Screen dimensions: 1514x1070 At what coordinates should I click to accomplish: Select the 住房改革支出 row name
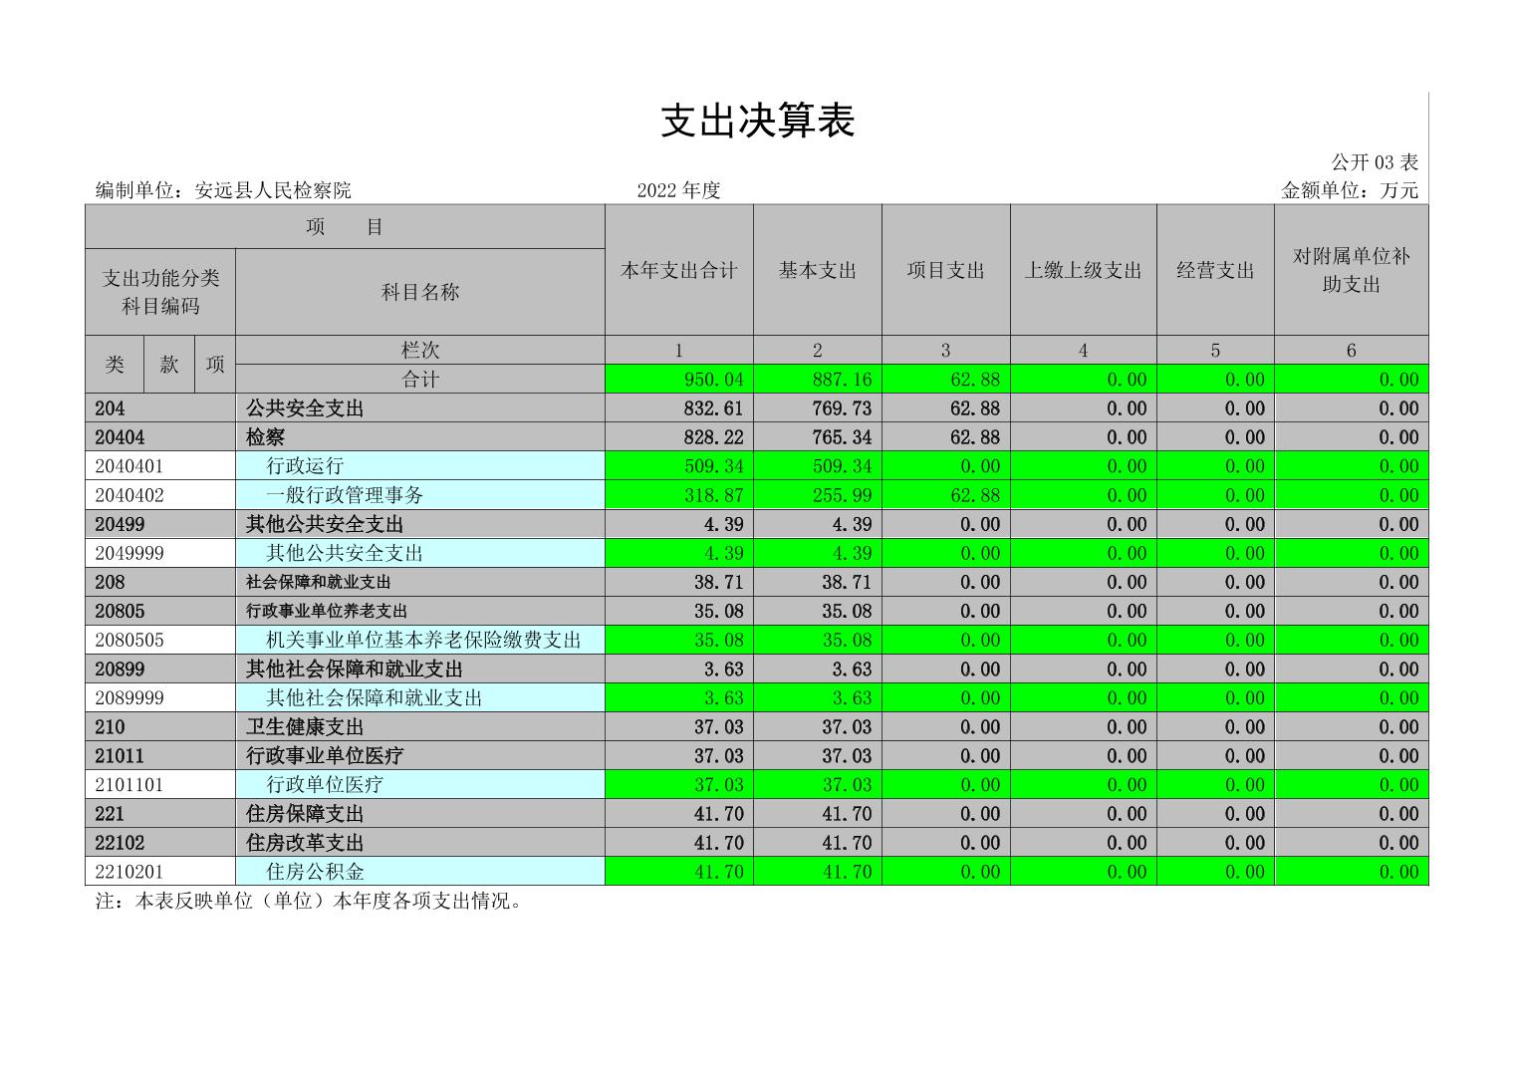[x=420, y=843]
